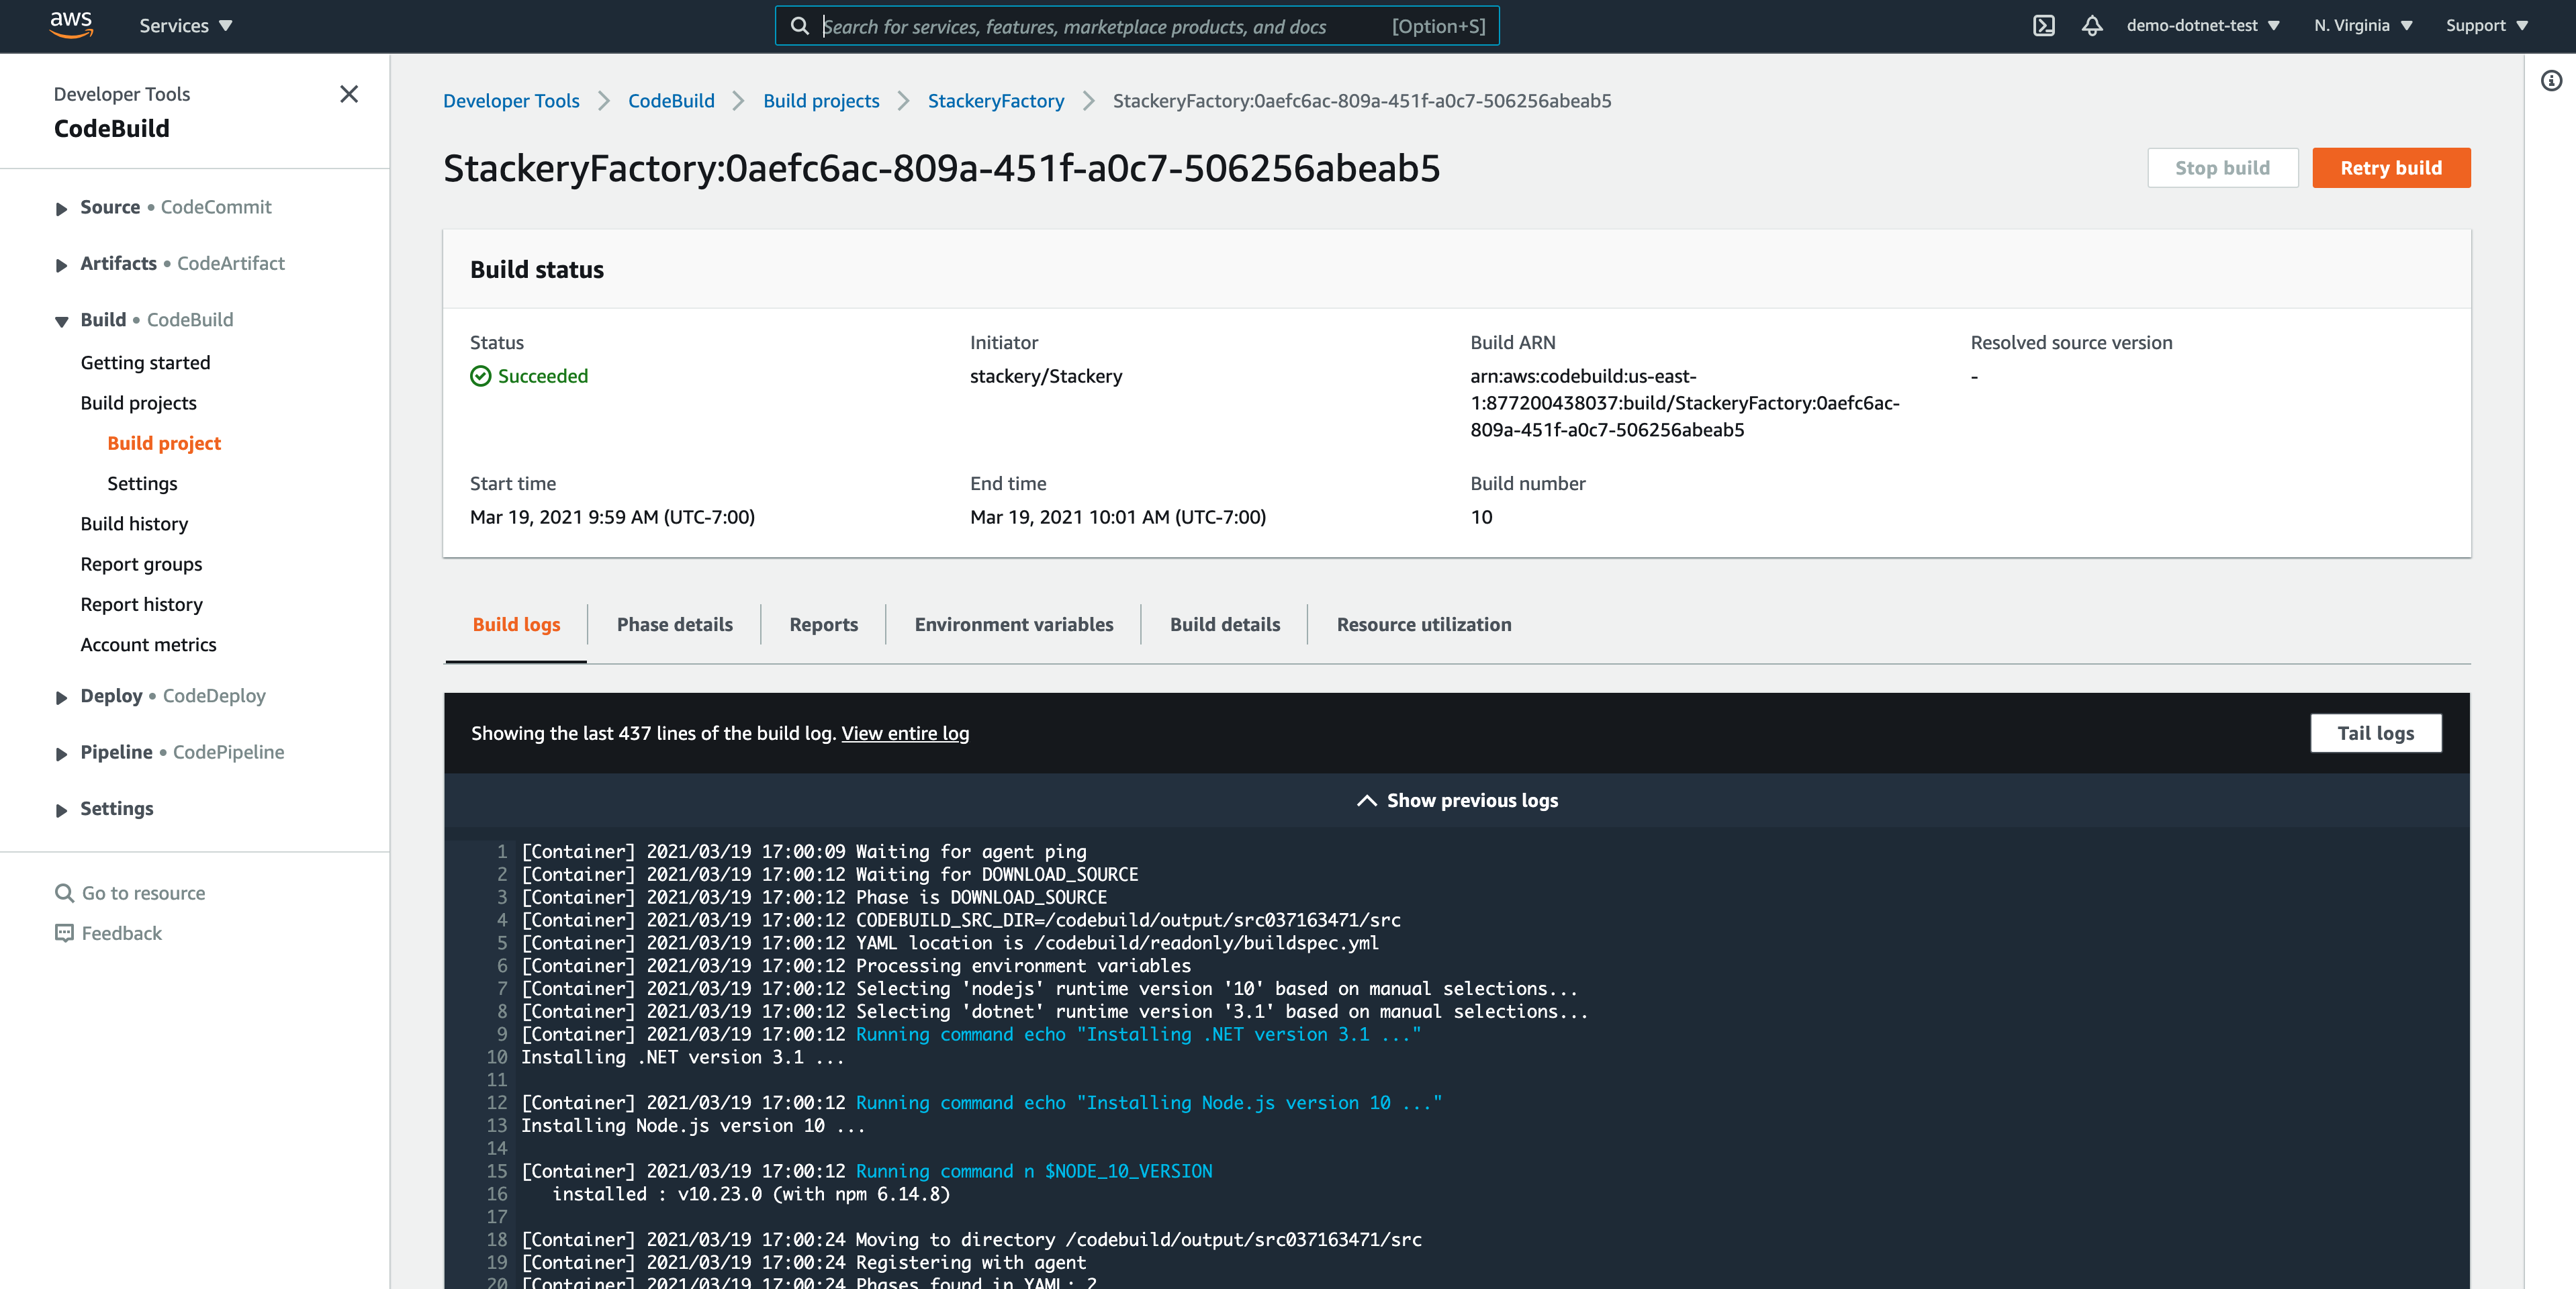The image size is (2576, 1289).
Task: Click the Tail logs button
Action: [x=2375, y=734]
